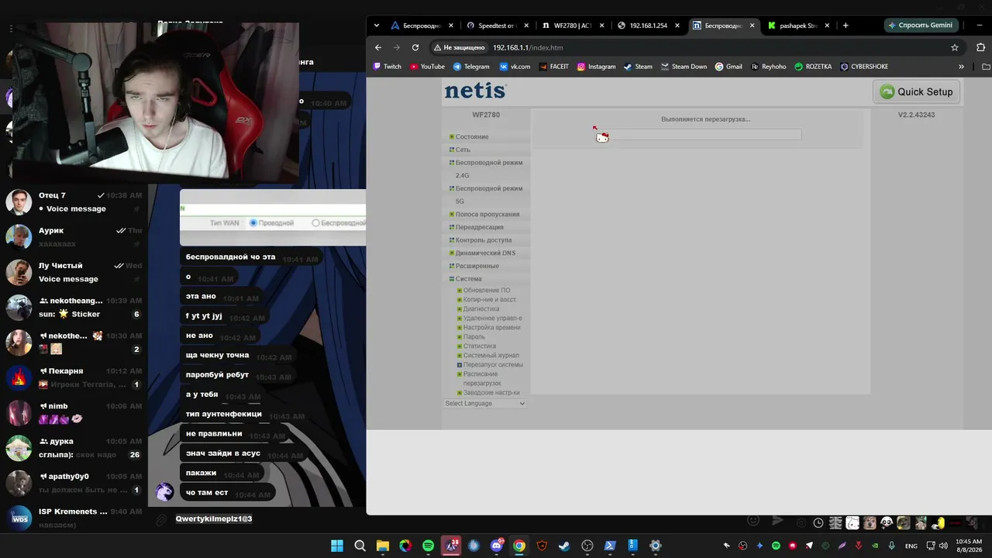Viewport: 992px width, 558px height.
Task: Open the Gmail bookmark
Action: 728,67
